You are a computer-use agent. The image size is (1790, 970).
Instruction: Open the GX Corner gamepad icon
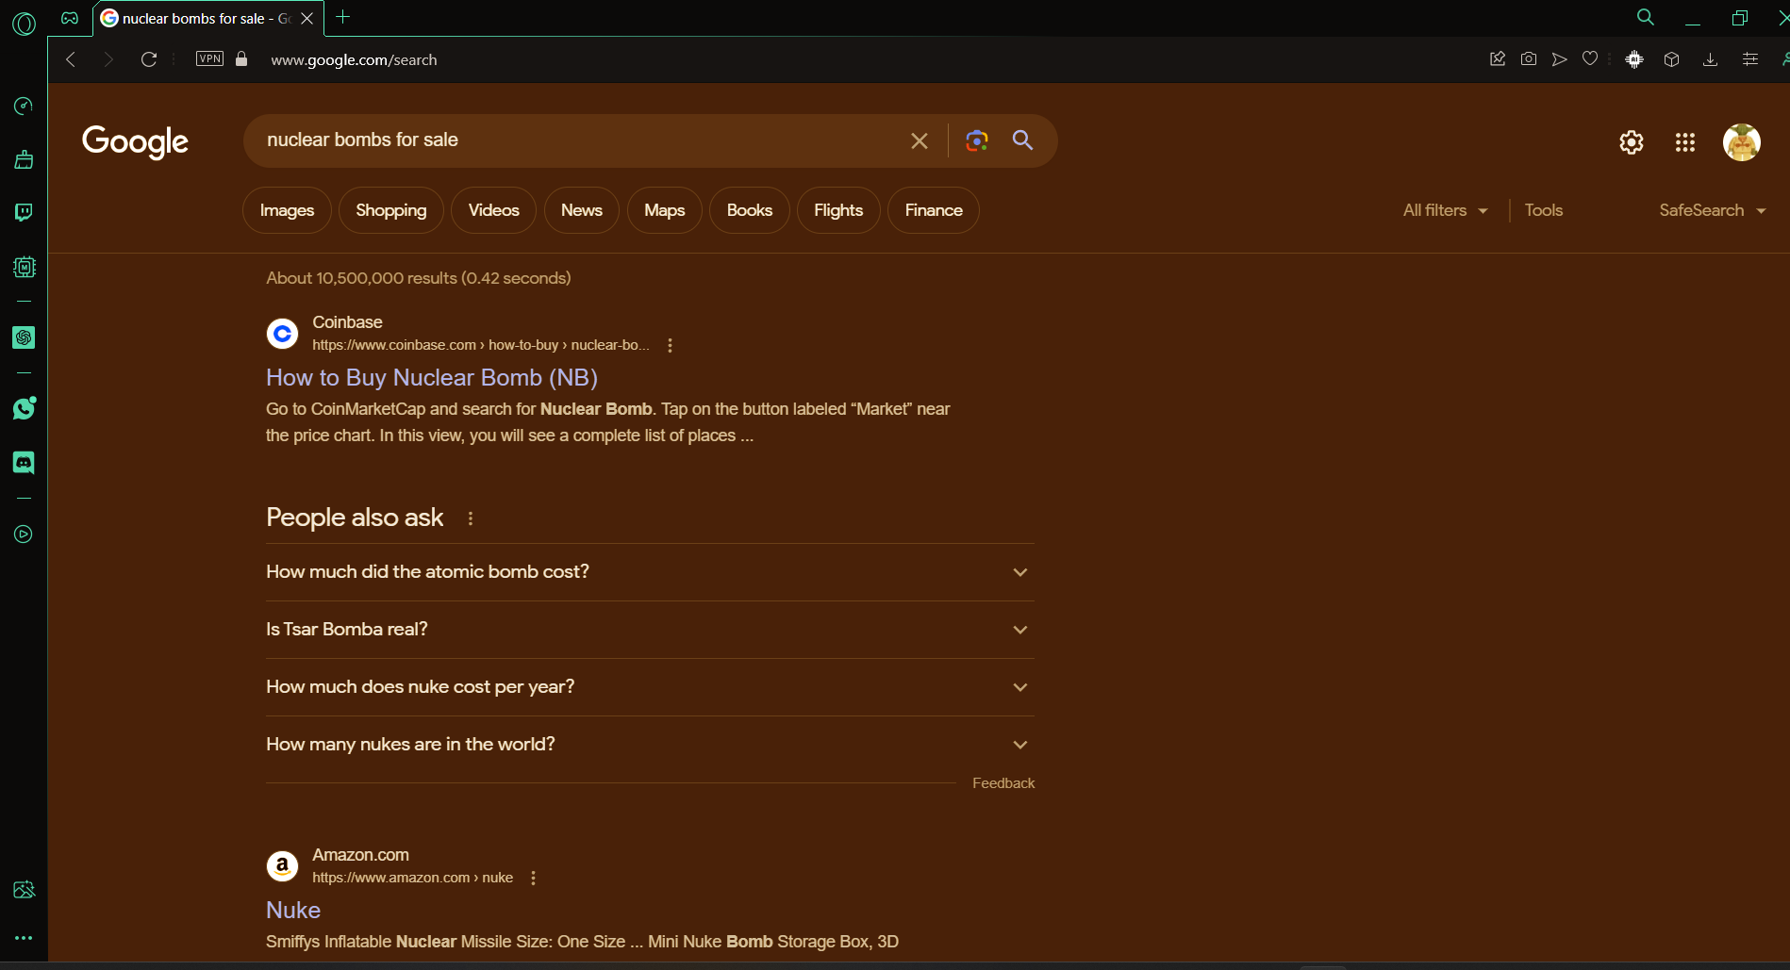[70, 18]
